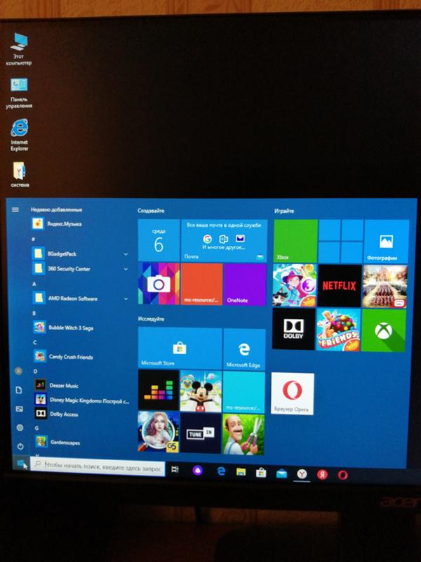Image resolution: width=421 pixels, height=562 pixels.
Task: Open the Candy Crush Friends tile
Action: click(x=338, y=329)
